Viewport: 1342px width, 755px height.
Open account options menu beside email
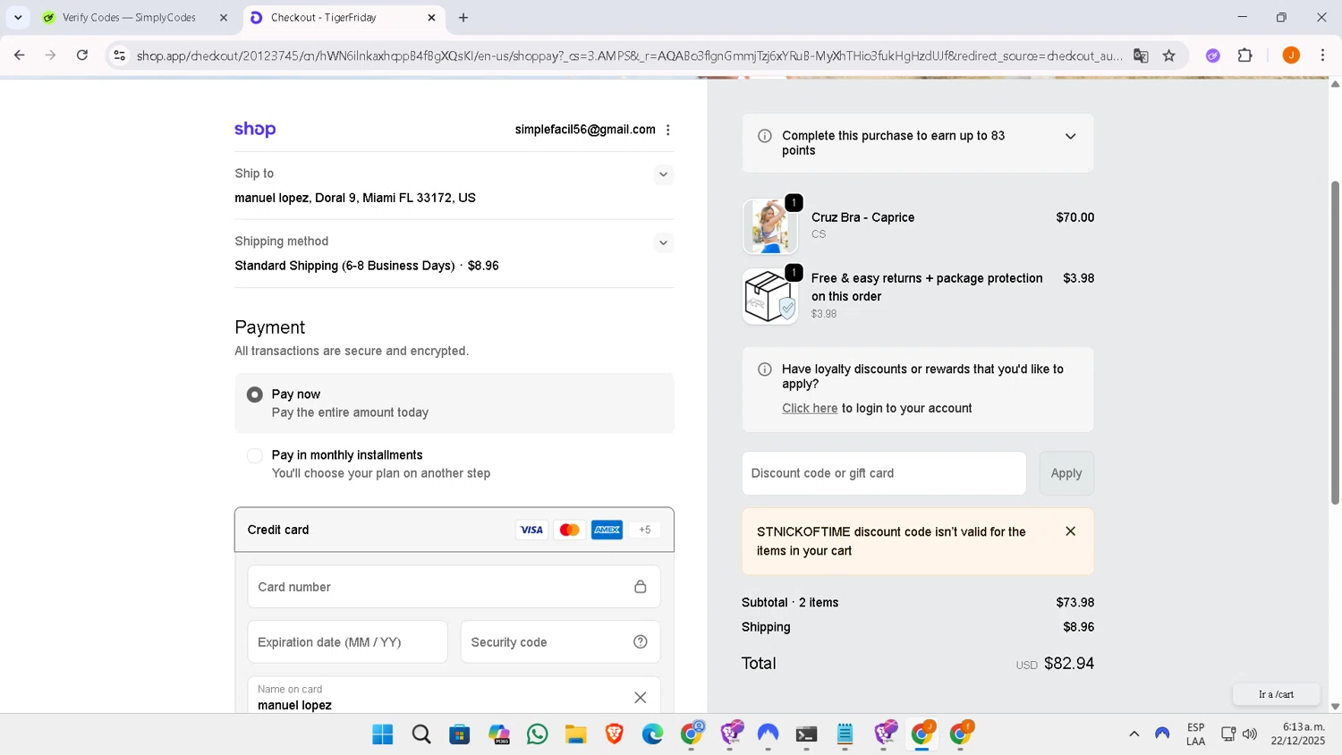[x=667, y=130]
